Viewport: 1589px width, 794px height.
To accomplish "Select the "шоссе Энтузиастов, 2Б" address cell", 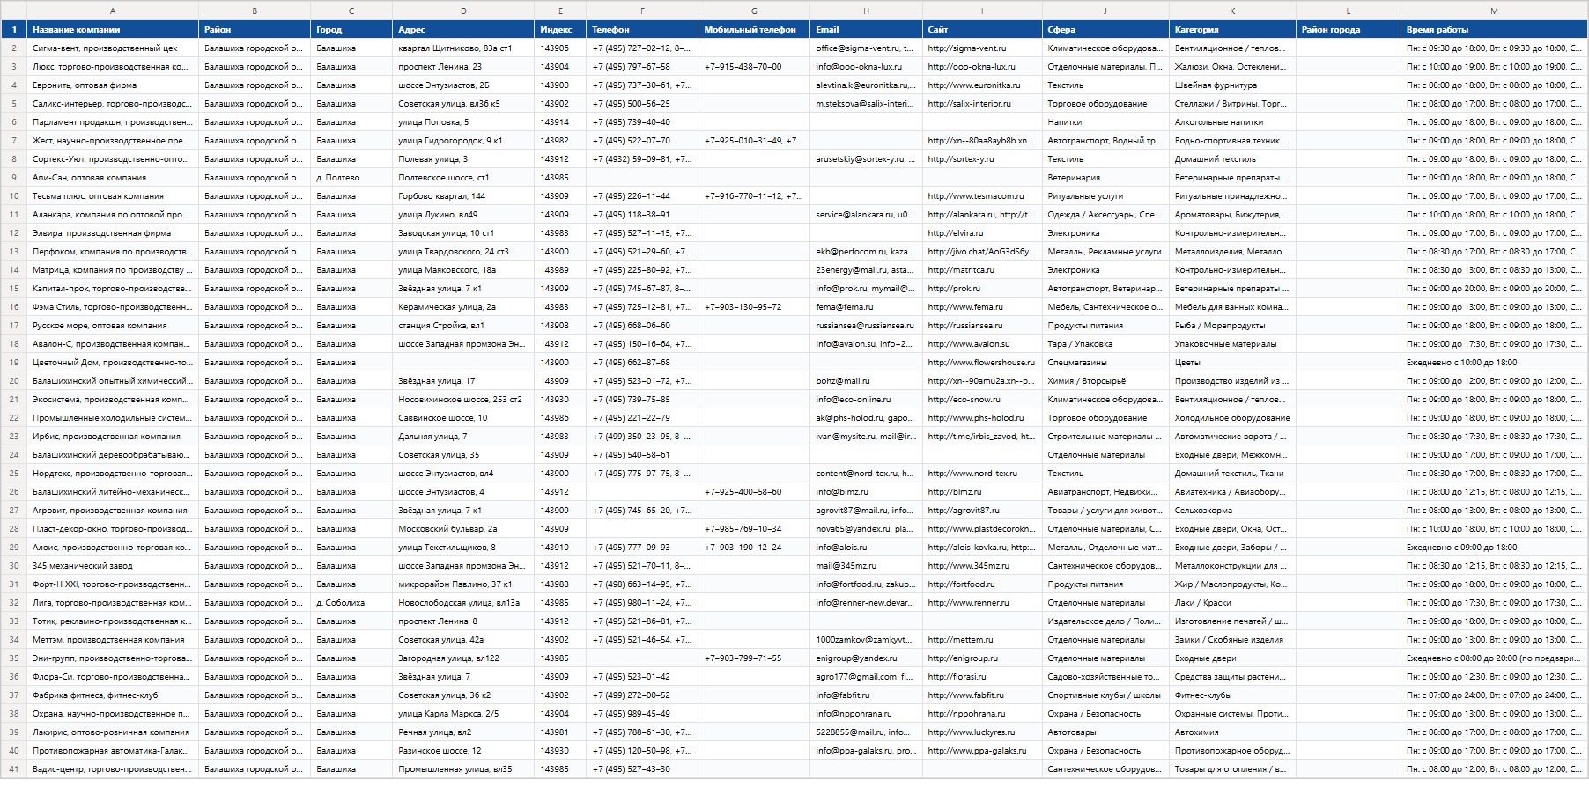I will tap(463, 85).
